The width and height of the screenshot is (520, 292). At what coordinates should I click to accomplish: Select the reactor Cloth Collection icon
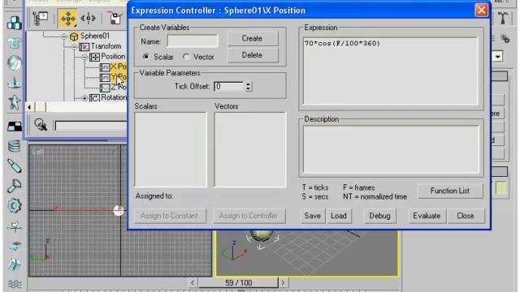pos(15,43)
